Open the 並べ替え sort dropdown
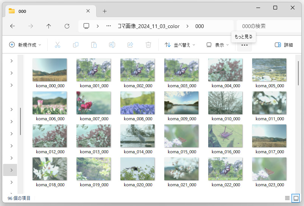The height and width of the screenshot is (206, 304). 180,45
